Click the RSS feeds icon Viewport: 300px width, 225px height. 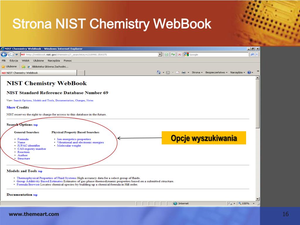168,73
